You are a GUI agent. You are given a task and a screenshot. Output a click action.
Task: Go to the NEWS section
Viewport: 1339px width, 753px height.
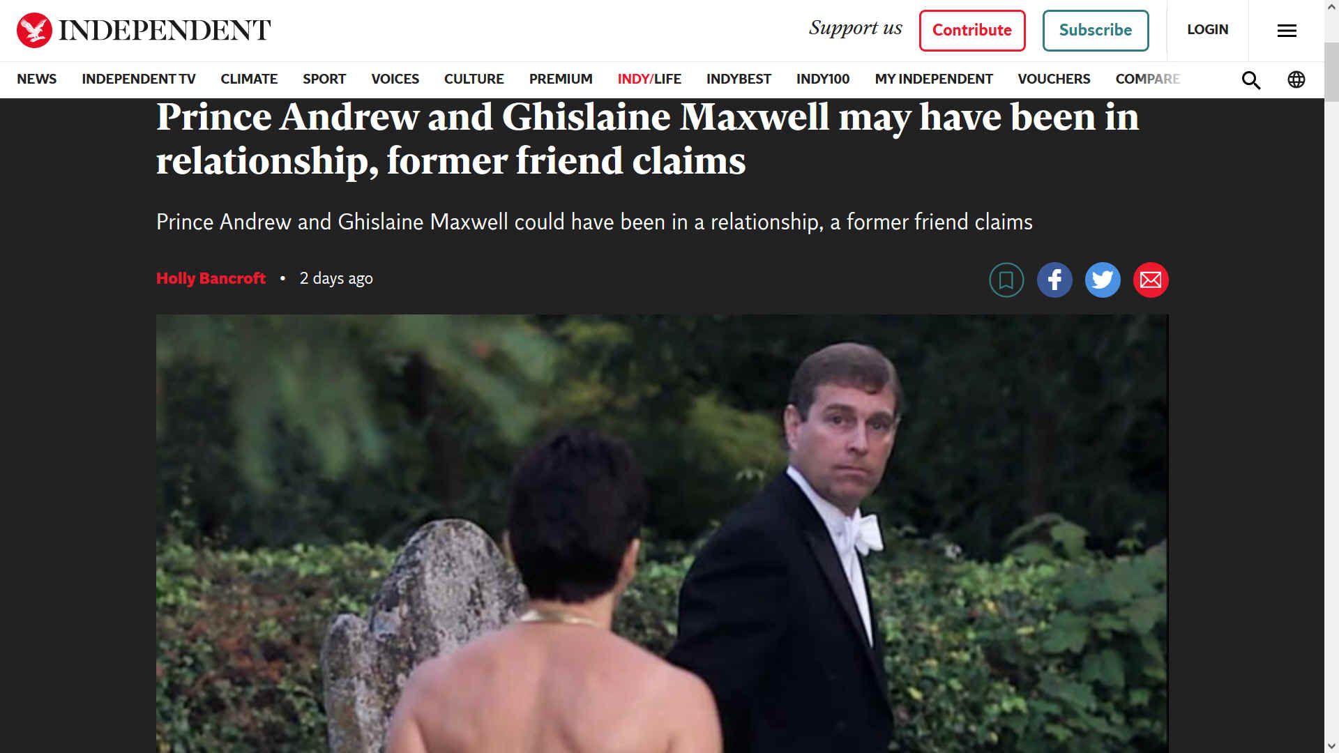(37, 79)
